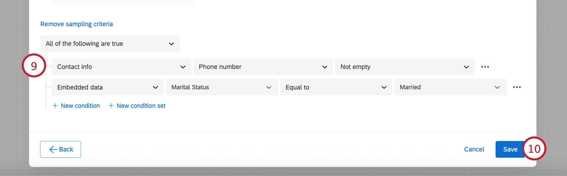Select the Marital Status field dropdown
The height and width of the screenshot is (176, 567).
(x=222, y=87)
